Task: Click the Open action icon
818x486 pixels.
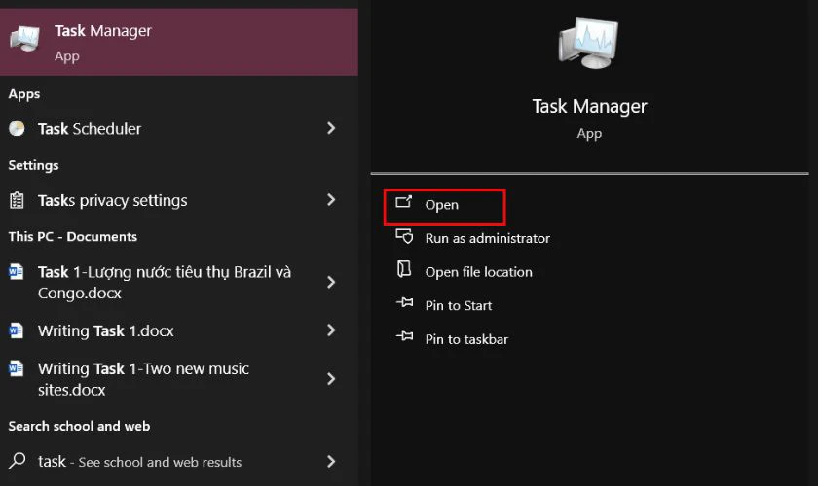Action: tap(404, 202)
